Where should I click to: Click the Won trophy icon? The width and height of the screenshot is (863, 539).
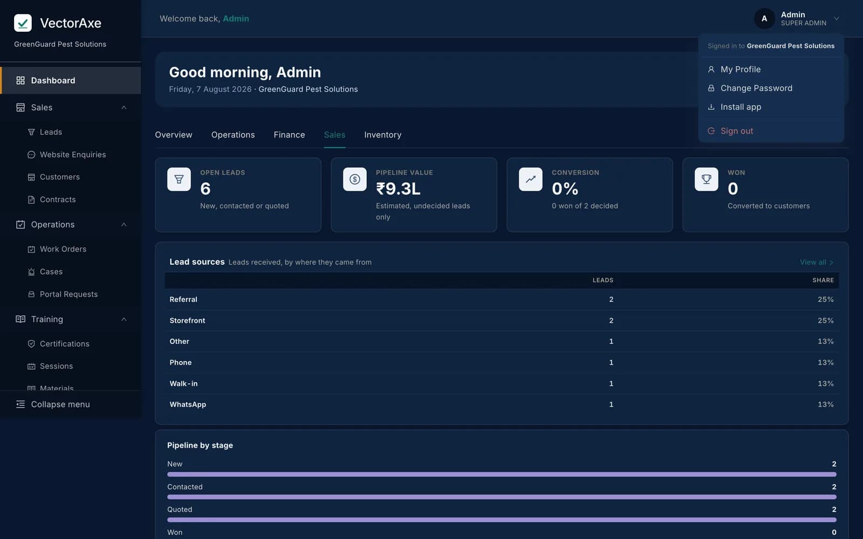[x=707, y=179]
